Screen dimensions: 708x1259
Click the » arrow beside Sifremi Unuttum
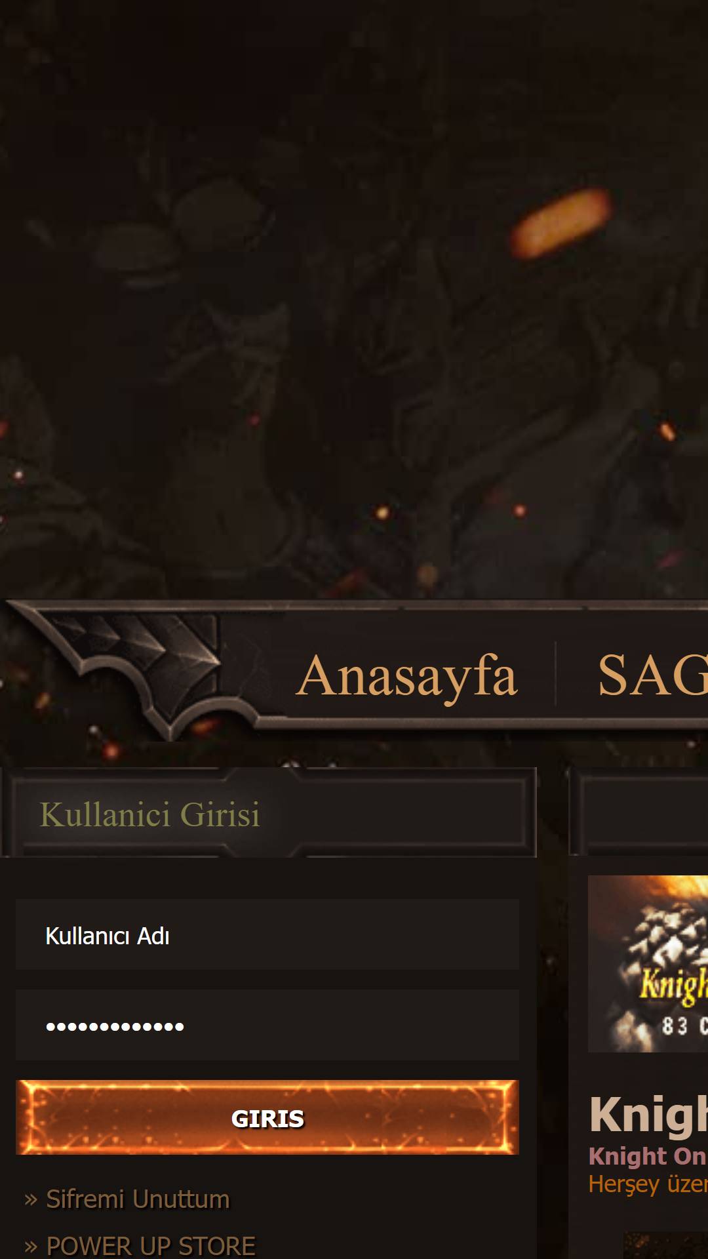point(31,1201)
